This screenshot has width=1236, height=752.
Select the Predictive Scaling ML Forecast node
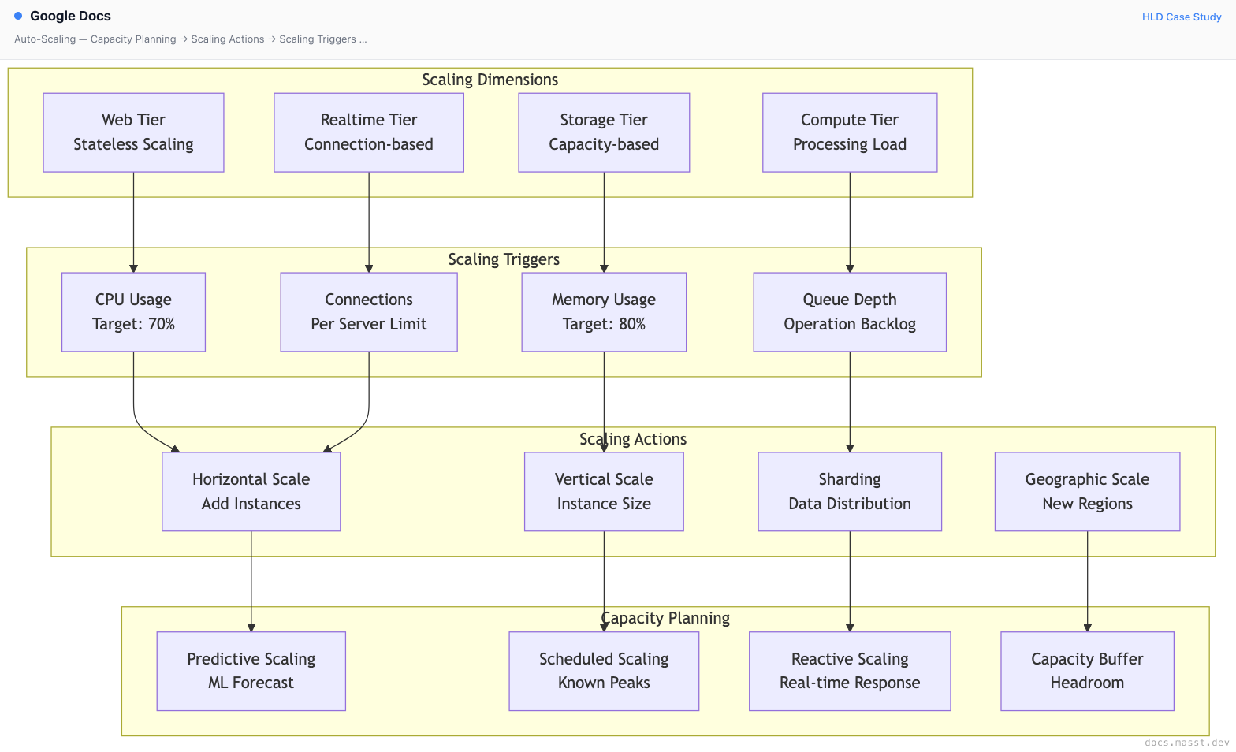pyautogui.click(x=251, y=672)
